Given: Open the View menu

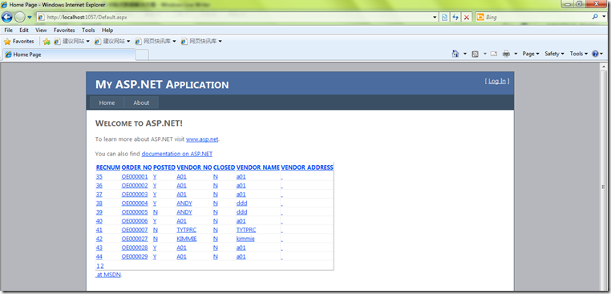Looking at the screenshot, I should pos(41,30).
